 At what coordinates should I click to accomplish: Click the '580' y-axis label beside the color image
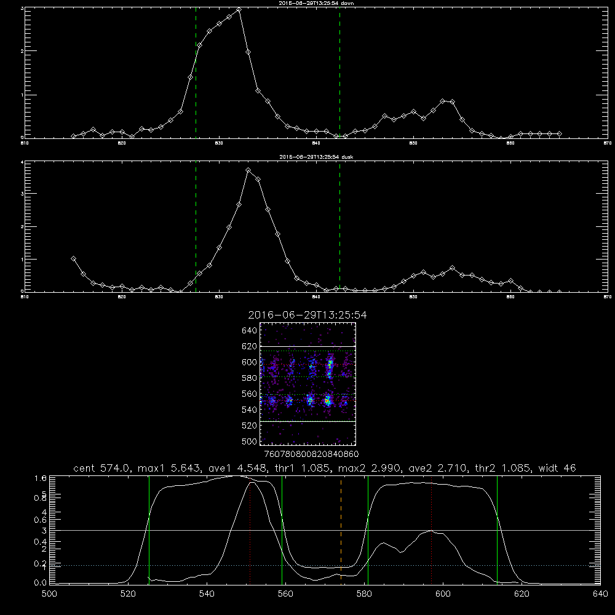250,378
